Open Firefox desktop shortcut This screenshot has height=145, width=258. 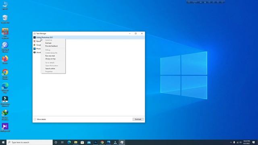[x=5, y=60]
